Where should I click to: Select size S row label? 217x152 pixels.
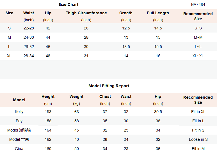click(x=9, y=28)
